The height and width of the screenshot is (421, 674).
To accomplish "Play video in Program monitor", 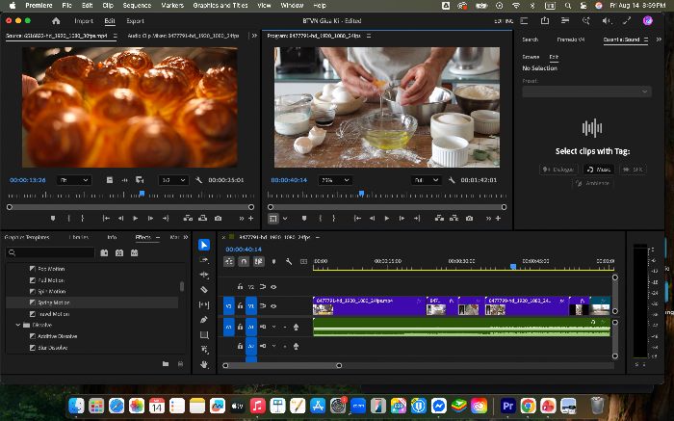I will 387,219.
